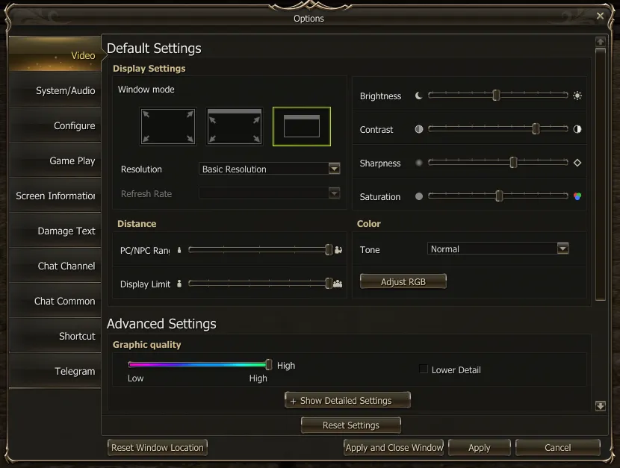Click the blurry dot icon beside Sharpness
Image resolution: width=620 pixels, height=468 pixels.
click(419, 163)
